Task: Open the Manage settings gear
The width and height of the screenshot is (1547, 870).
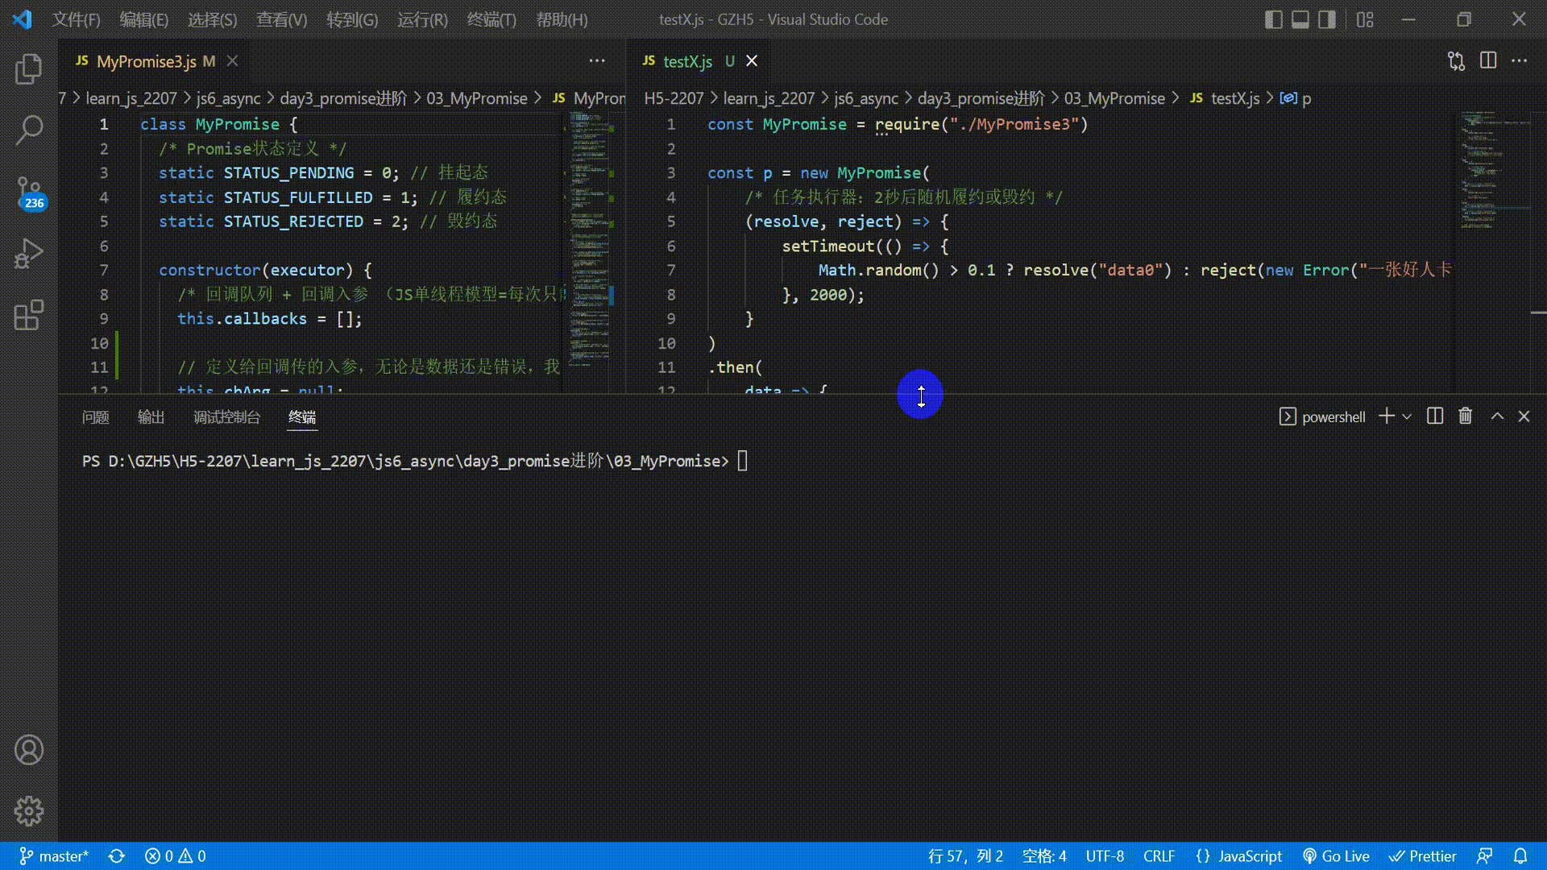Action: pos(29,811)
